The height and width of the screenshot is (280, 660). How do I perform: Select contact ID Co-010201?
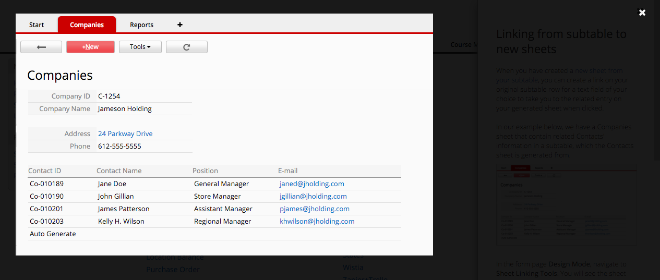point(46,209)
